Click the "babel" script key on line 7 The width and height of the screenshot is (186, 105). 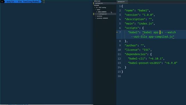(x=133, y=32)
